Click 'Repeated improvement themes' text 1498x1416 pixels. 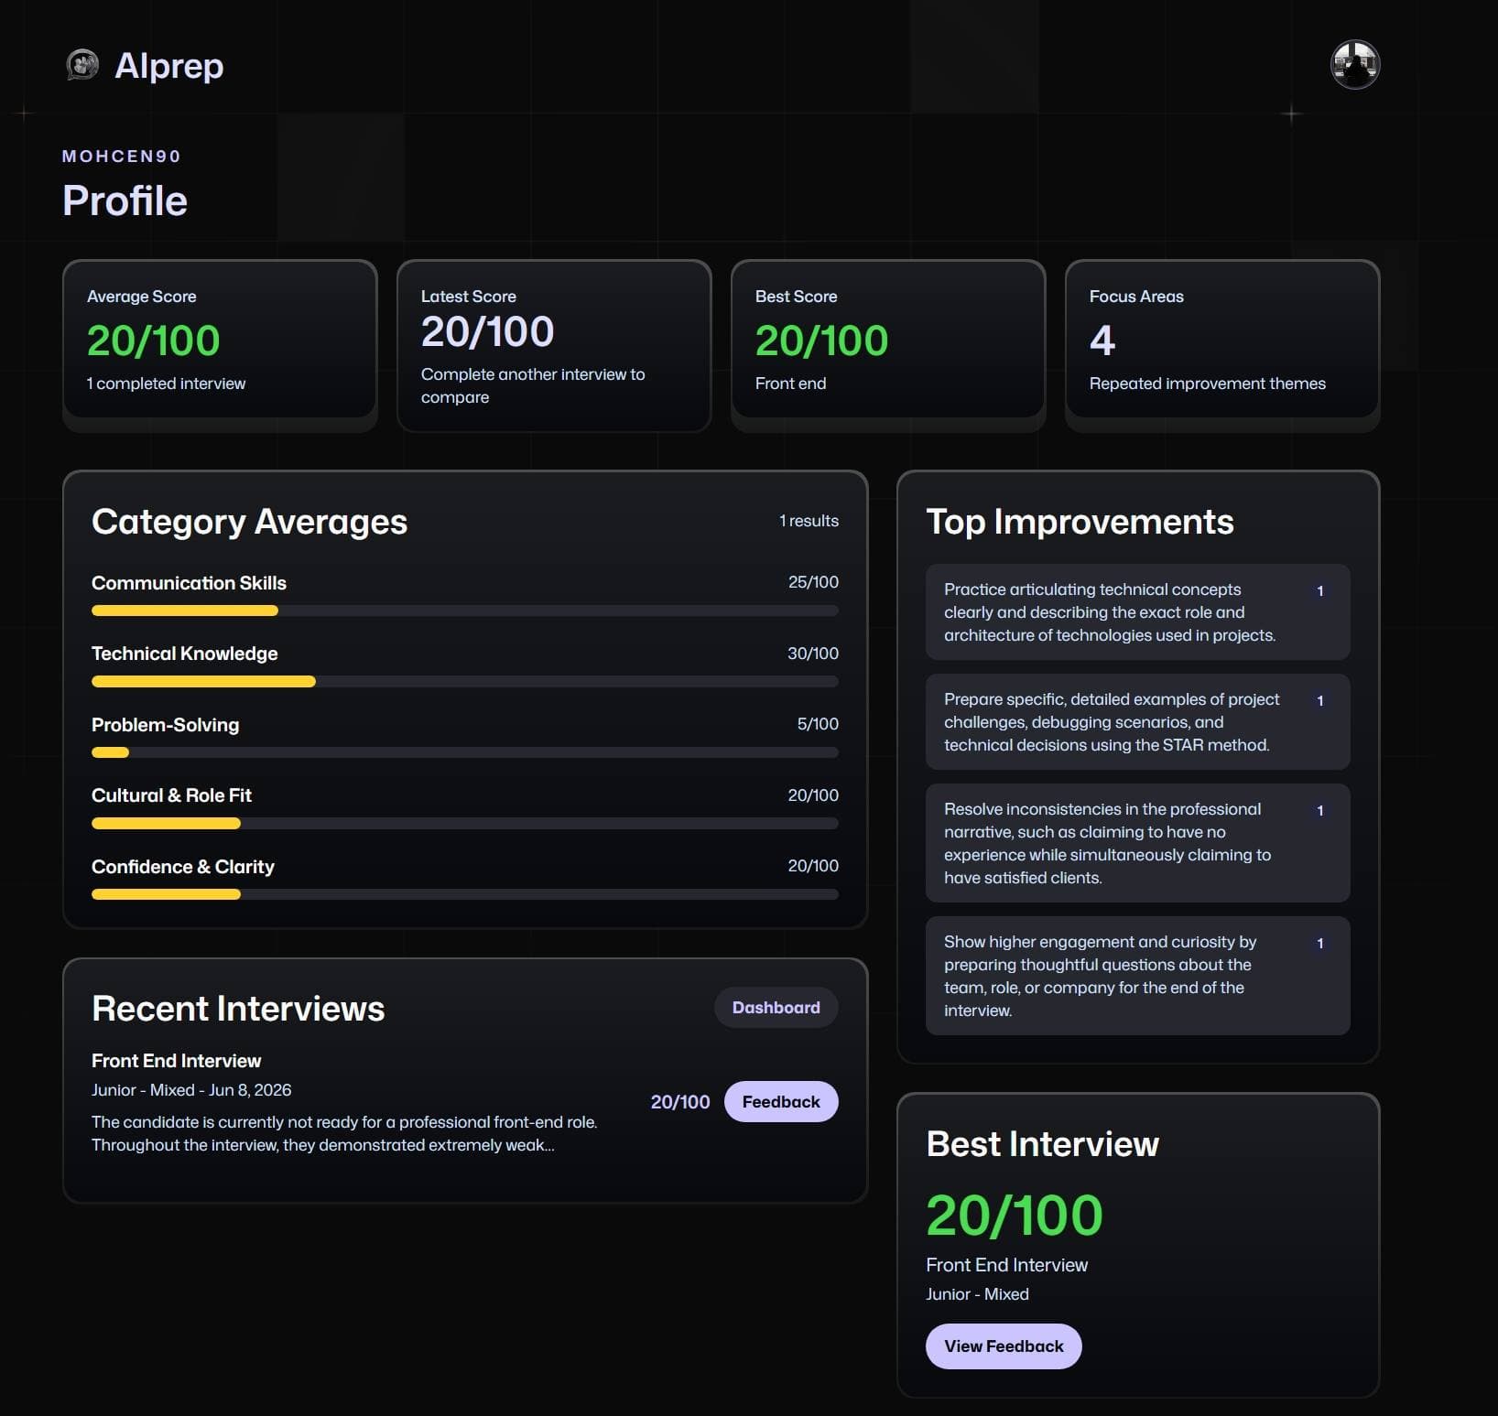coord(1207,383)
